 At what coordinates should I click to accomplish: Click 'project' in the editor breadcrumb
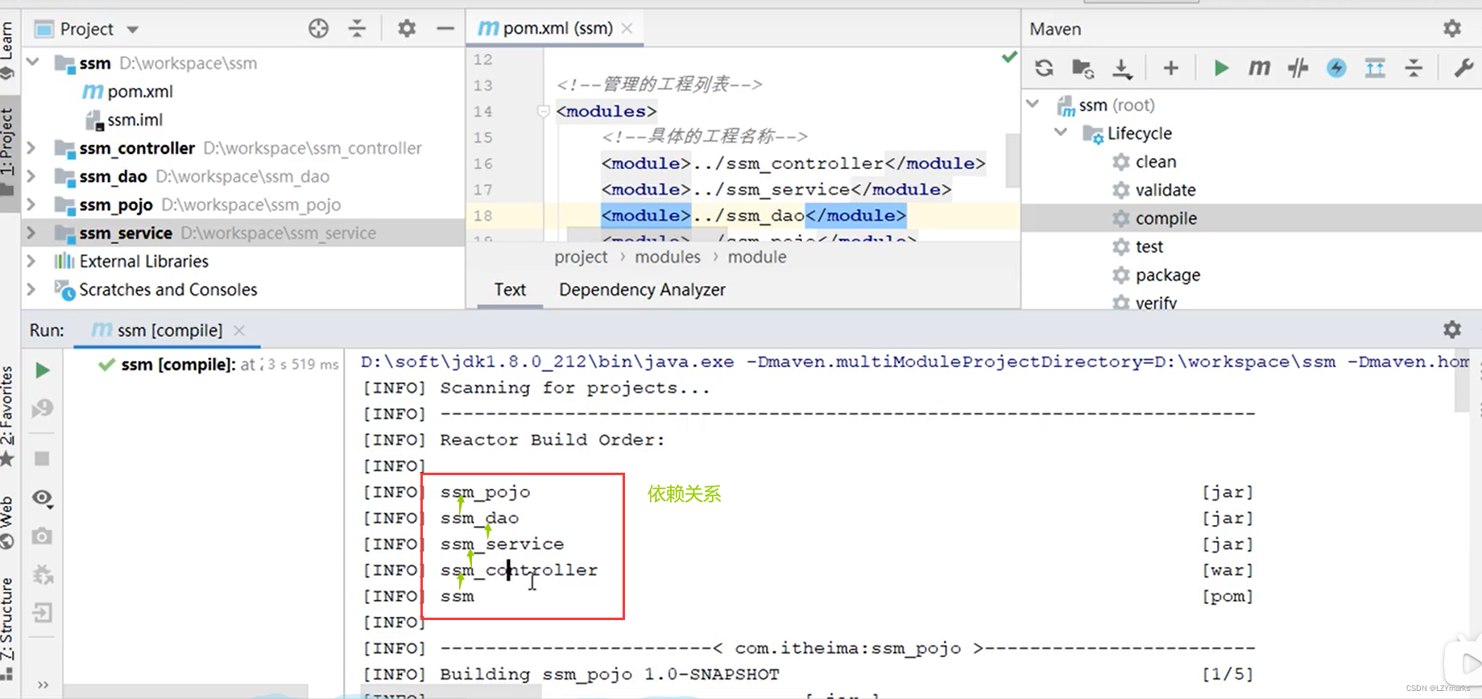point(581,257)
